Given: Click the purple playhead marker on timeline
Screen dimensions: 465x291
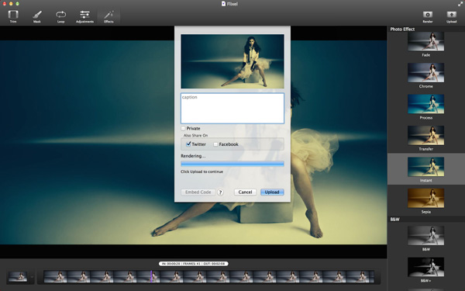Looking at the screenshot, I should coord(151,276).
